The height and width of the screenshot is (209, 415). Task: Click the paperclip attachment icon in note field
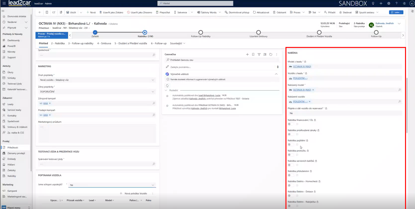277,67
